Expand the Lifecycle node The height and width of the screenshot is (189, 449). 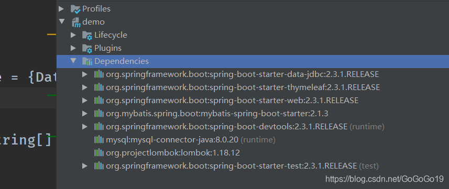(x=73, y=35)
